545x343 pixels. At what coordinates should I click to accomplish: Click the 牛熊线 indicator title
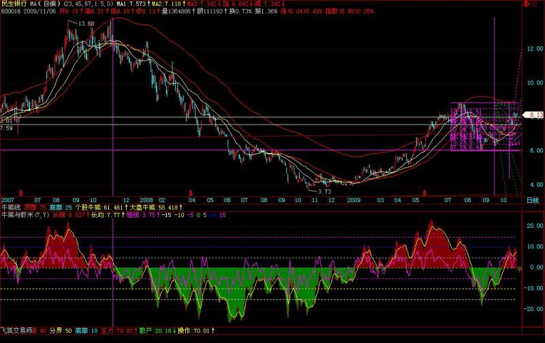pos(11,208)
